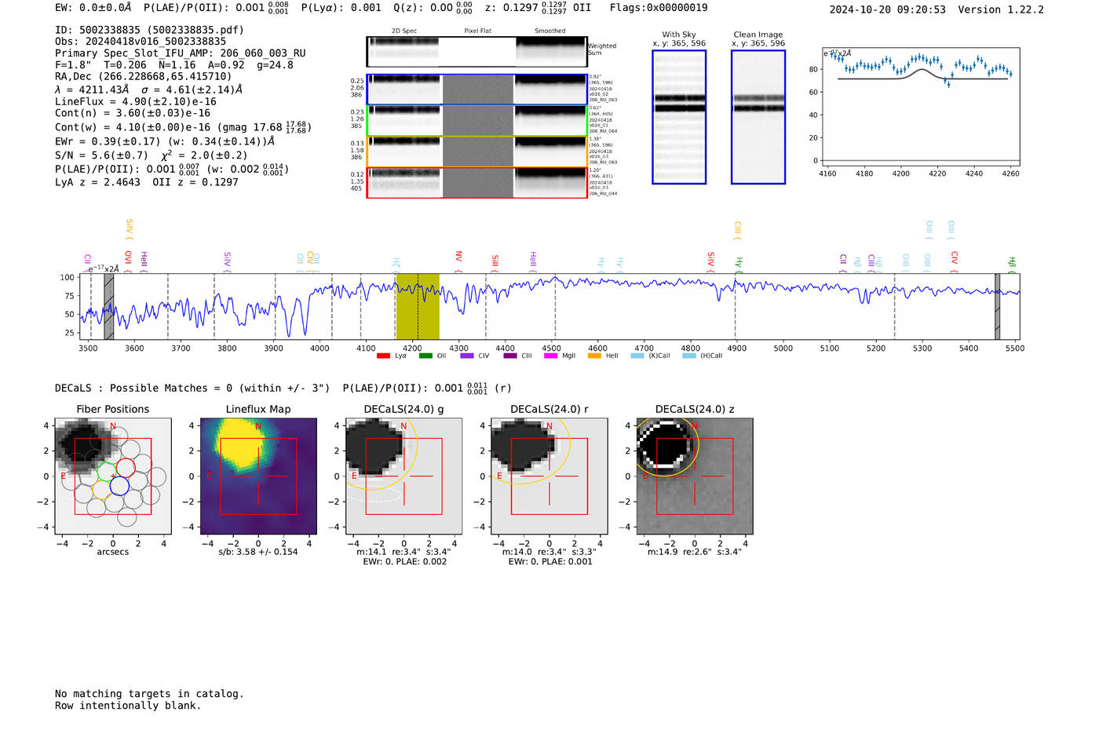Click the gray hatched band near 5460 Å
This screenshot has height=748, width=1099.
coord(997,306)
